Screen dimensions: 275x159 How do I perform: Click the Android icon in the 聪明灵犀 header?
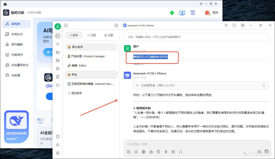click(x=172, y=13)
